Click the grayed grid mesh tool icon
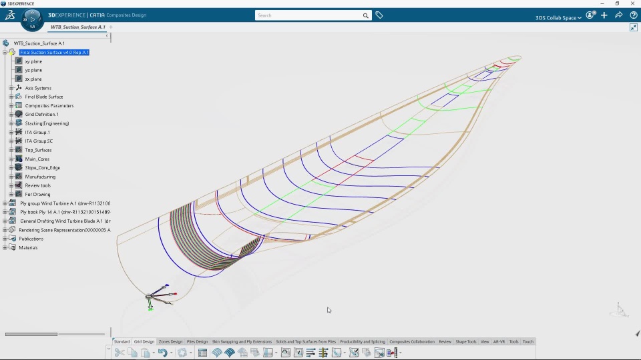 tap(242, 353)
